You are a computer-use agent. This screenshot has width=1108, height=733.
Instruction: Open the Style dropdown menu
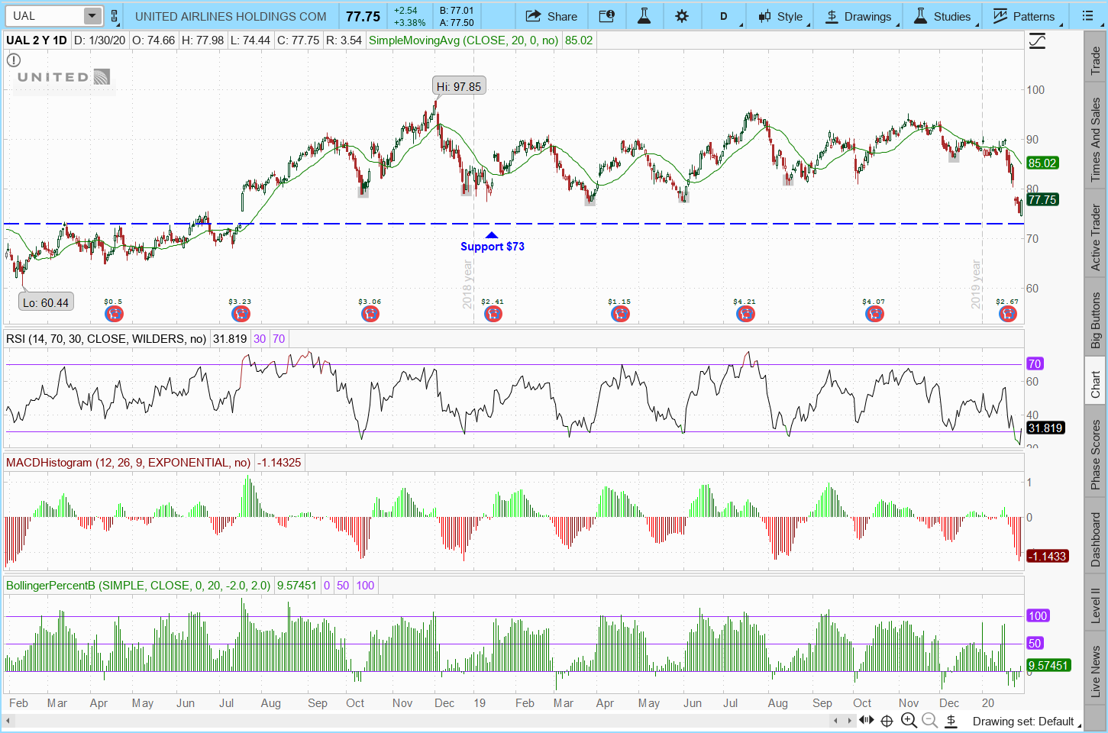tap(780, 16)
